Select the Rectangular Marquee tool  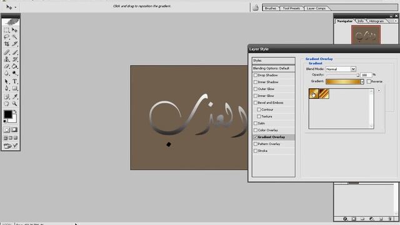coord(7,30)
